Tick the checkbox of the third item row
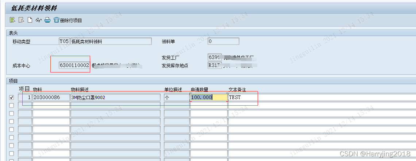 11,113
